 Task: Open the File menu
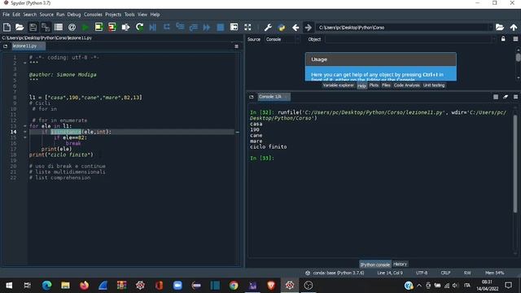click(7, 15)
